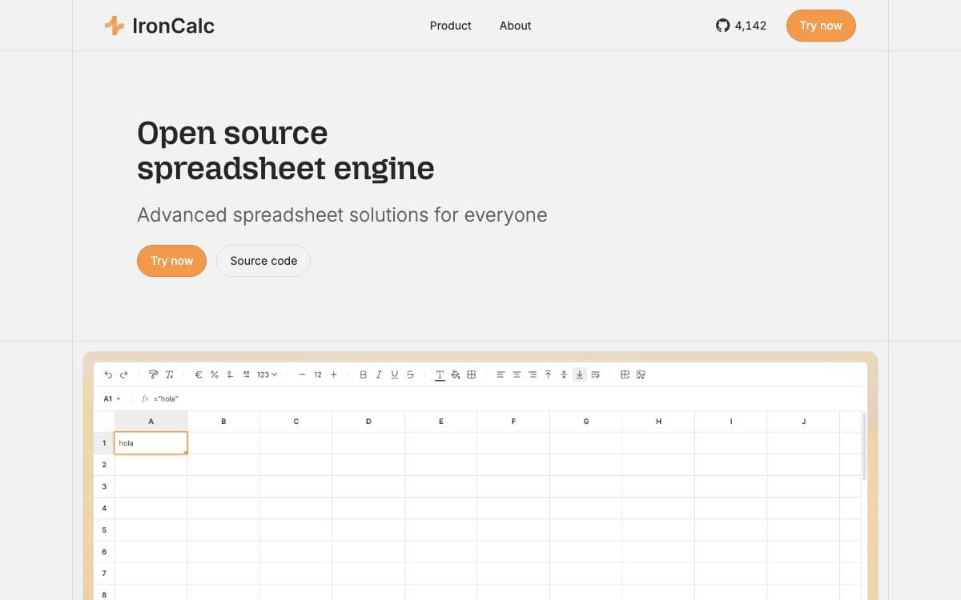Screen dimensions: 961x600
Task: Click the undo arrow in spreadsheet toolbar
Action: click(x=108, y=374)
